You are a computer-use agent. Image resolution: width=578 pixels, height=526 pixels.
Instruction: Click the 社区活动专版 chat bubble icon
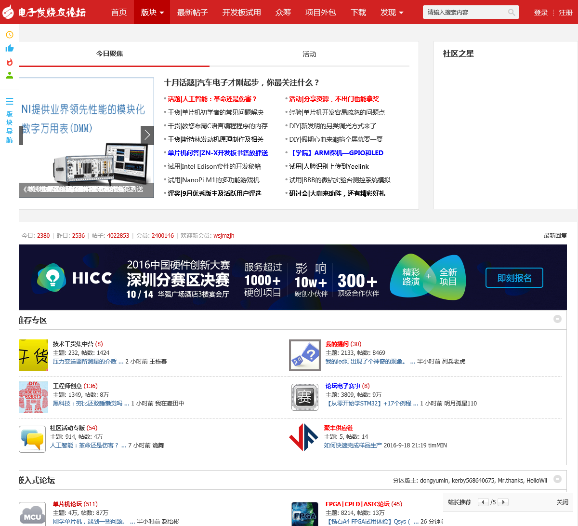32,439
